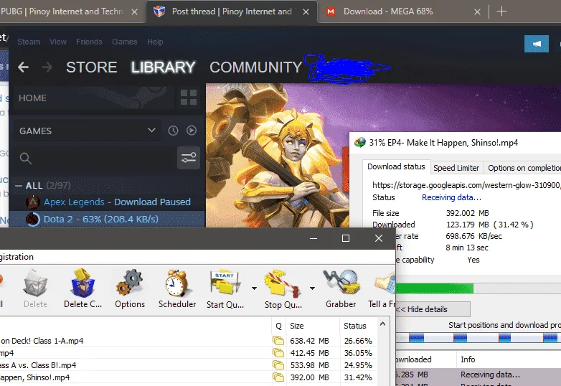Select Apex Legends in library list
Image resolution: width=561 pixels, height=386 pixels.
pos(108,202)
